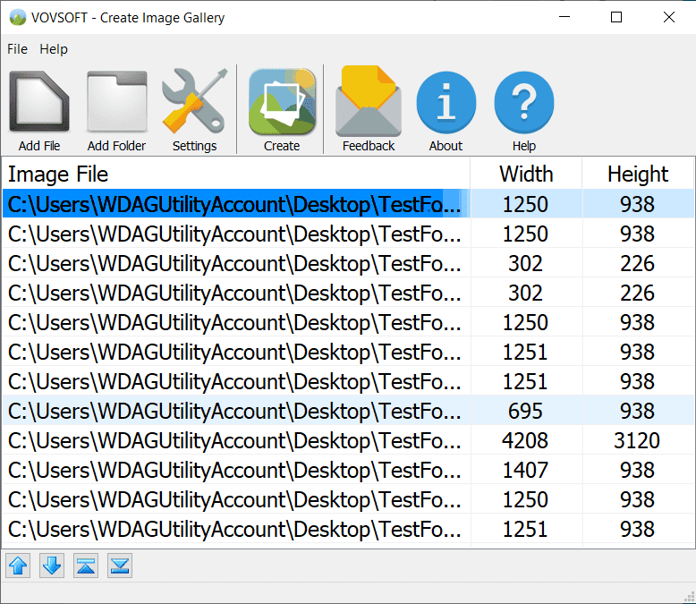Screen dimensions: 696x604
Task: Move selected item to bottom
Action: point(119,566)
